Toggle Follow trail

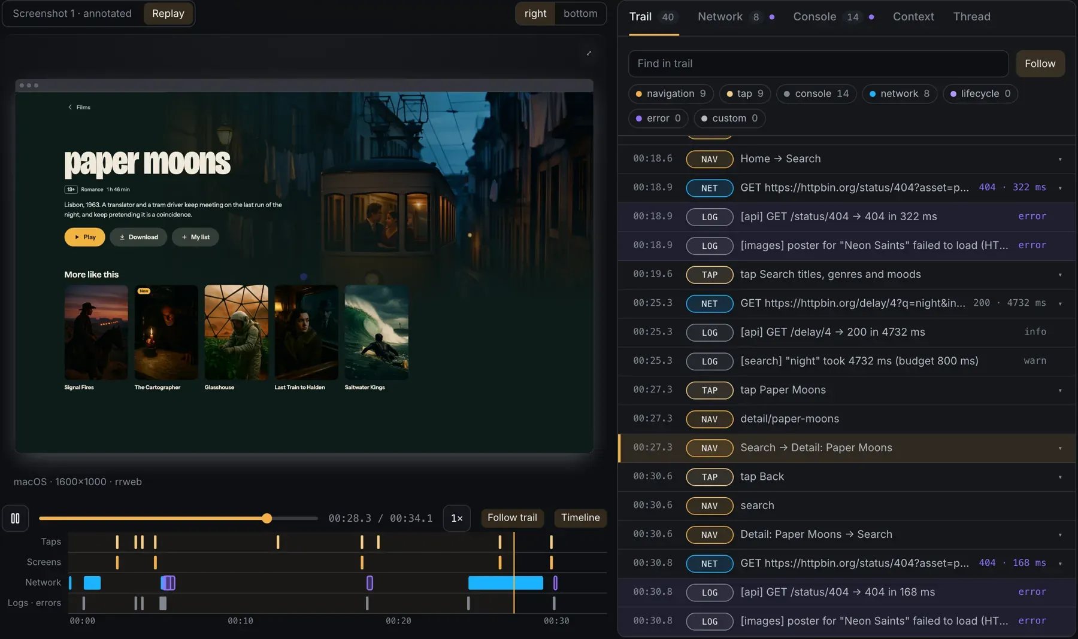(x=512, y=518)
